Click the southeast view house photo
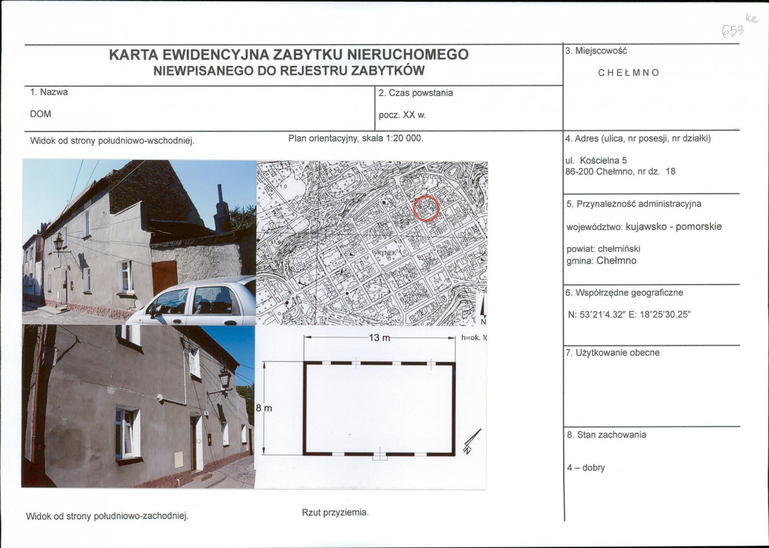 pyautogui.click(x=139, y=243)
